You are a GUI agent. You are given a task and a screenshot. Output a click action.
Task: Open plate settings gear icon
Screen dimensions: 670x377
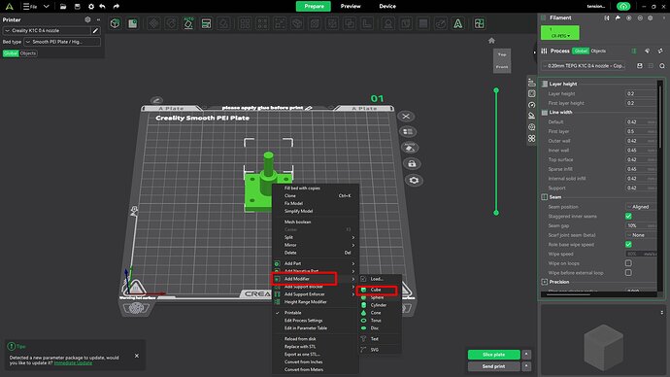[x=414, y=181]
